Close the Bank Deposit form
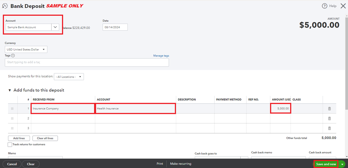The width and height of the screenshot is (348, 168). 343,6
